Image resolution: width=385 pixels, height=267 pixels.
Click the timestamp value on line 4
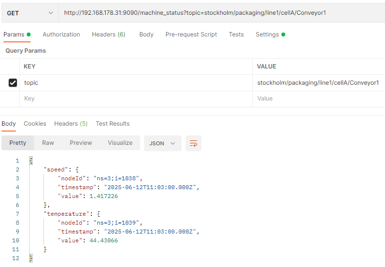tap(150, 187)
